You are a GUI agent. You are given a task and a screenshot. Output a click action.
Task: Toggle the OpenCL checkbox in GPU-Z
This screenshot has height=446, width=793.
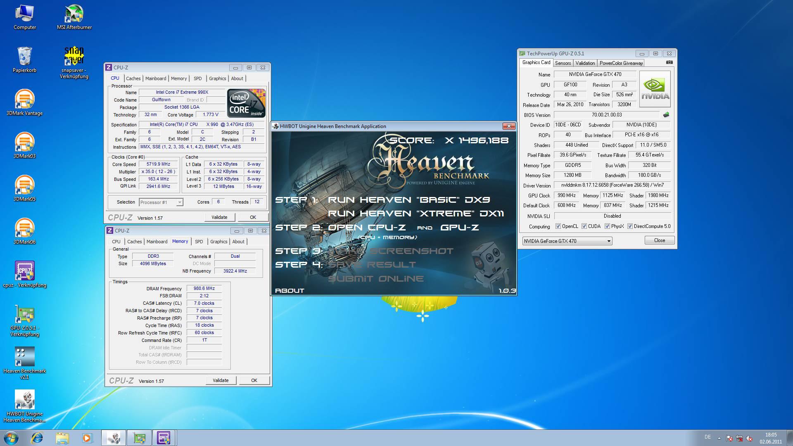pos(558,226)
